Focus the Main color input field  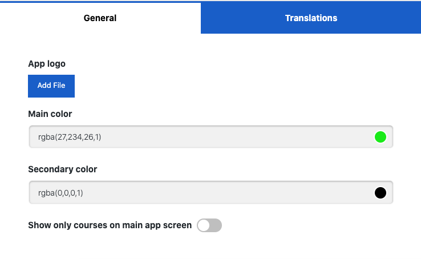coord(200,137)
